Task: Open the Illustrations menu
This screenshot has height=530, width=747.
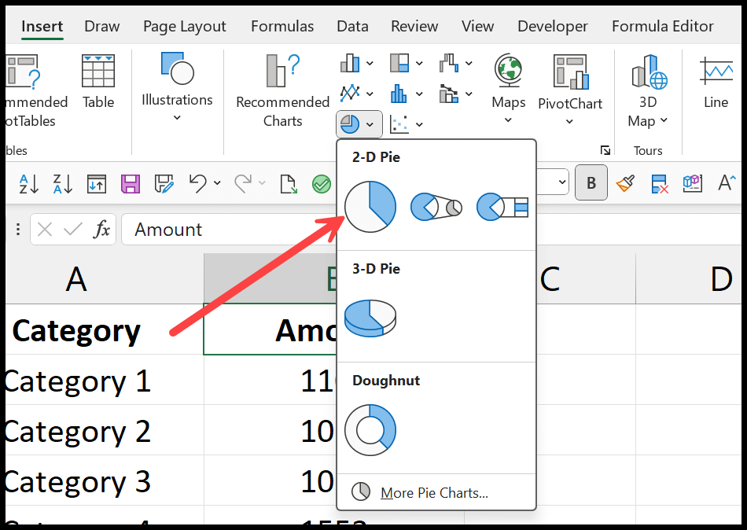Action: pyautogui.click(x=177, y=86)
